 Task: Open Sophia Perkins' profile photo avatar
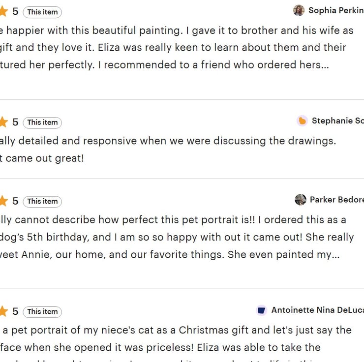pos(299,10)
